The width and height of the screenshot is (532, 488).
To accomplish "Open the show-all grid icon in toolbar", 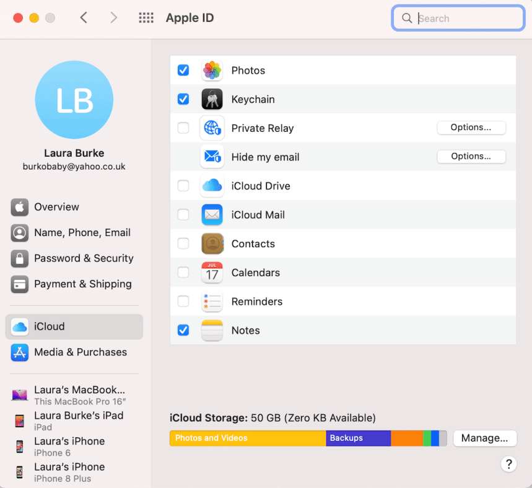I will [x=146, y=18].
